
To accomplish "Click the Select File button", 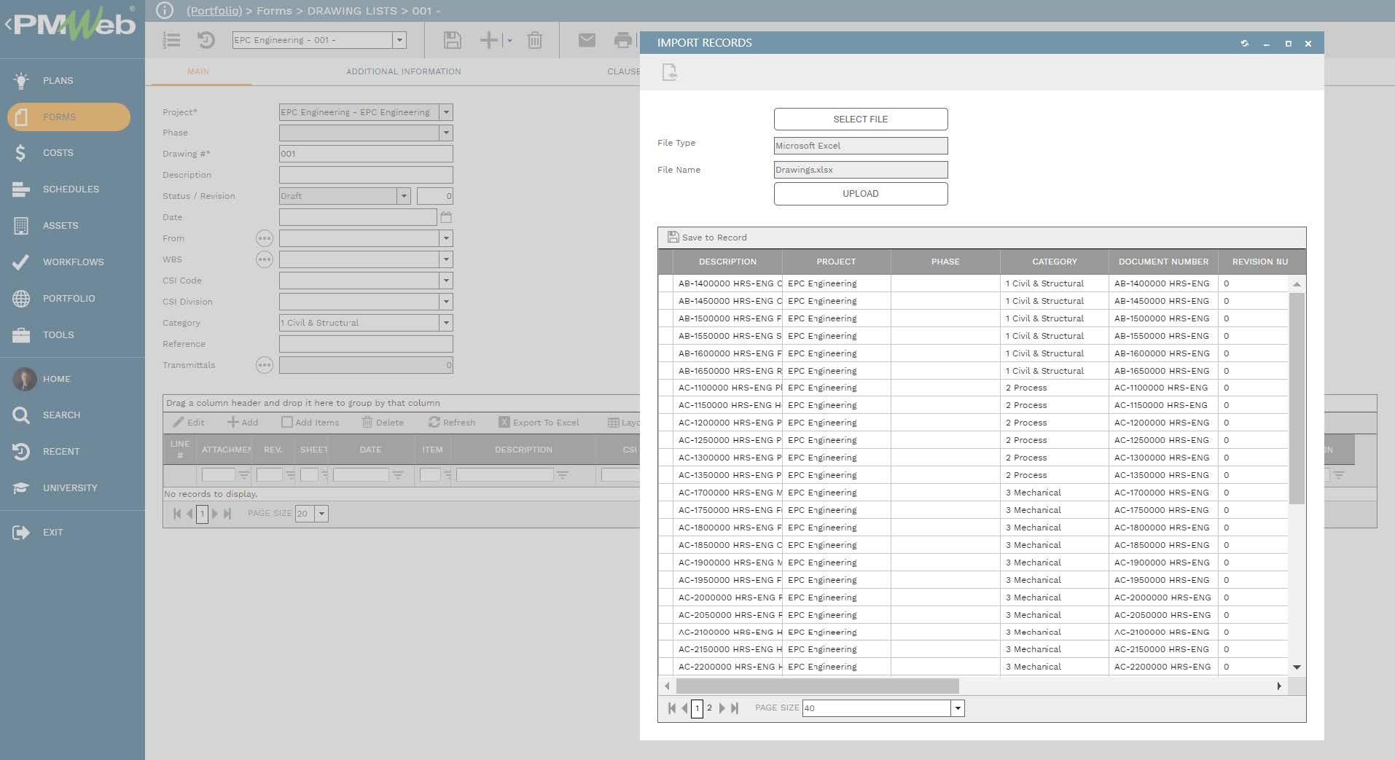I will tap(860, 119).
